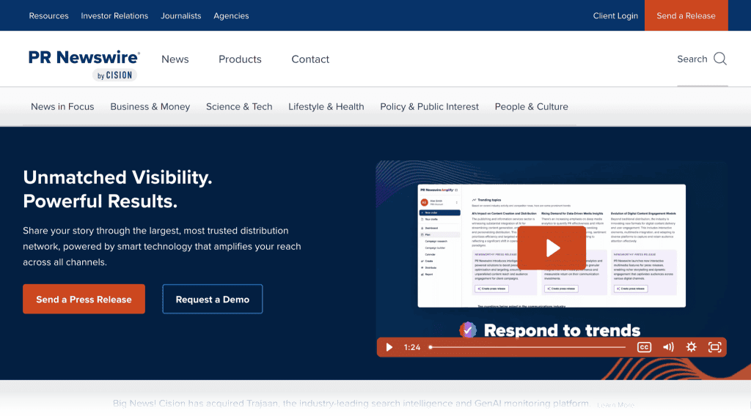Mute the video volume
The width and height of the screenshot is (751, 416).
click(x=668, y=347)
